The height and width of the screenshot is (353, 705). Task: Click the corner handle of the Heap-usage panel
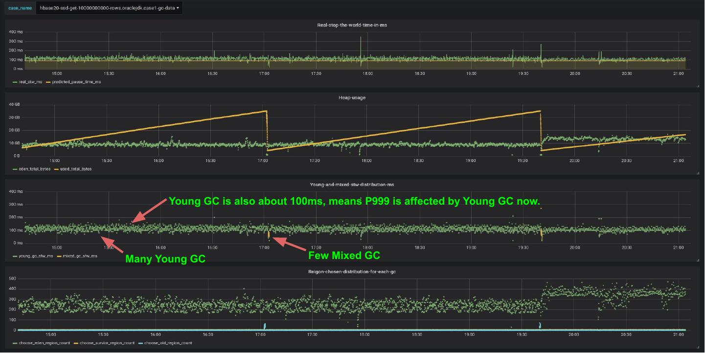coord(698,173)
